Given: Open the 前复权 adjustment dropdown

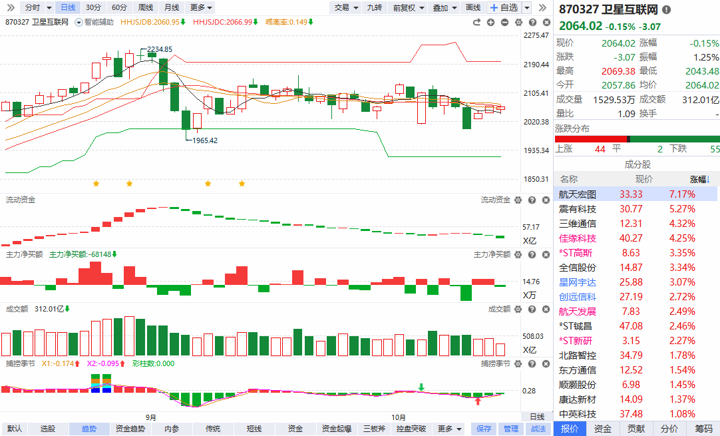Looking at the screenshot, I should coord(407,7).
